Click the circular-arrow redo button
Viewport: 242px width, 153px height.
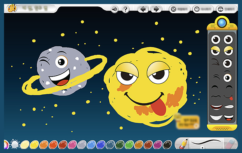coord(203,9)
